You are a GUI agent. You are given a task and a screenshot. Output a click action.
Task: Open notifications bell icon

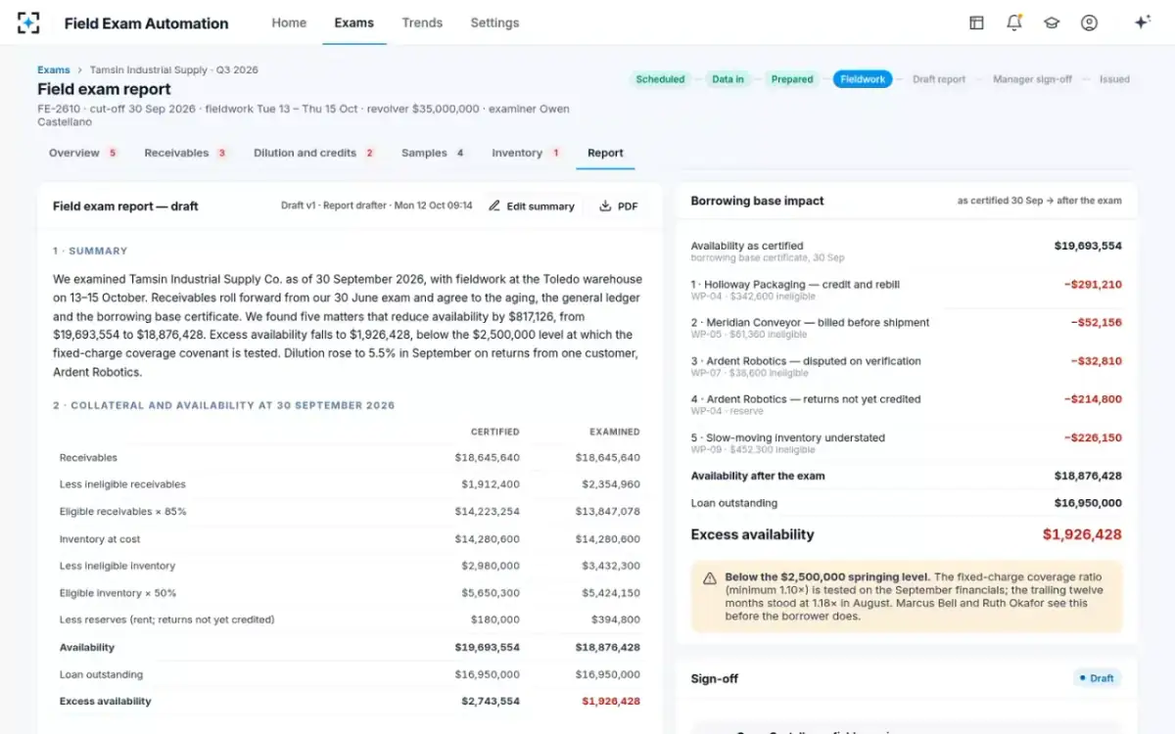(x=1014, y=23)
